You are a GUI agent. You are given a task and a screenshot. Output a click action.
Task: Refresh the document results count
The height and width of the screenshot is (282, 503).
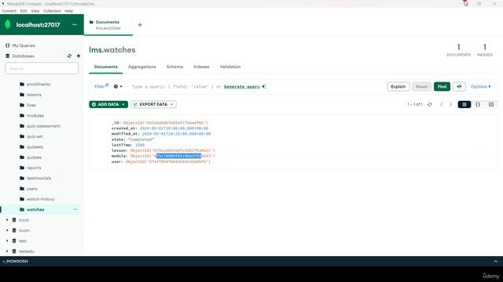(430, 104)
